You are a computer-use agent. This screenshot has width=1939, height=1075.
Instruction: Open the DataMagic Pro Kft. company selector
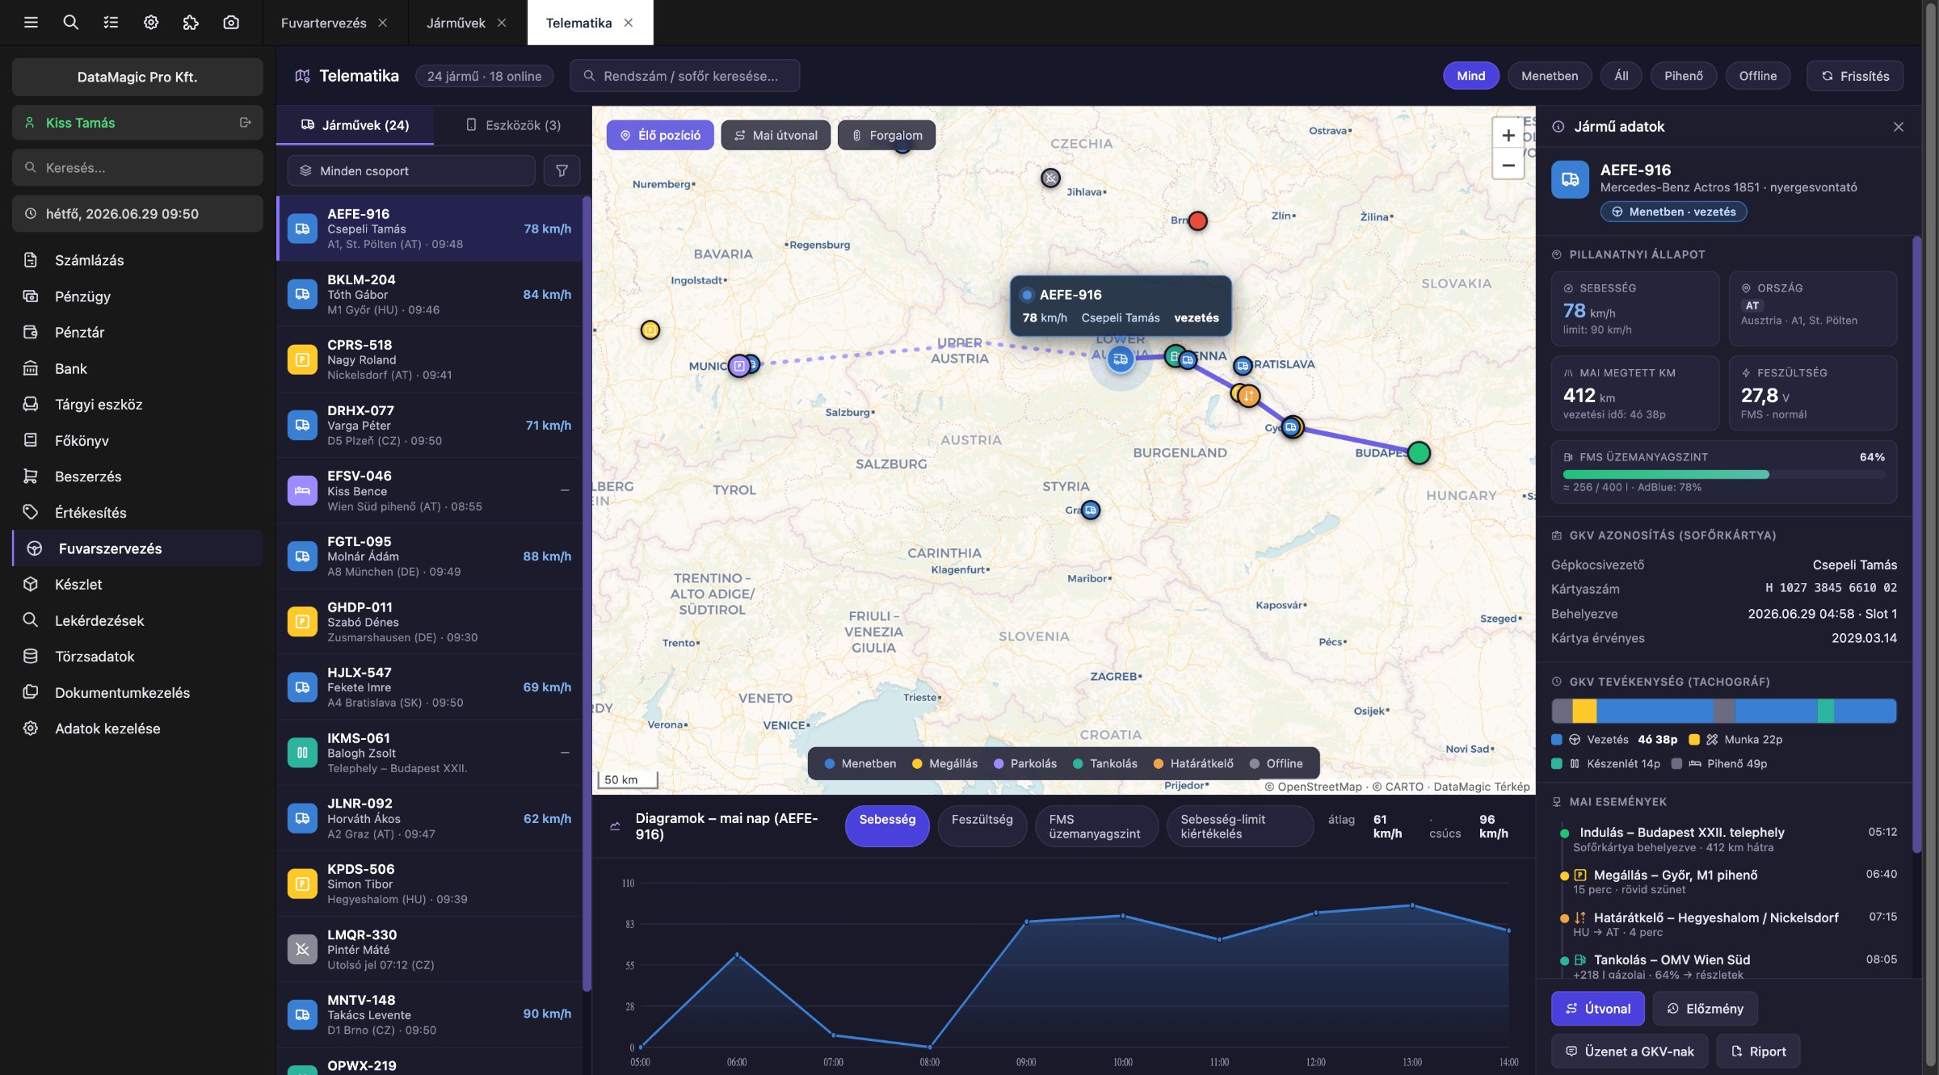(137, 77)
